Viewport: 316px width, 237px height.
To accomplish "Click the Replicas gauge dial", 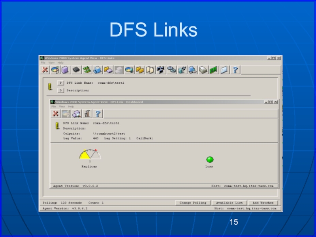I will pos(90,154).
